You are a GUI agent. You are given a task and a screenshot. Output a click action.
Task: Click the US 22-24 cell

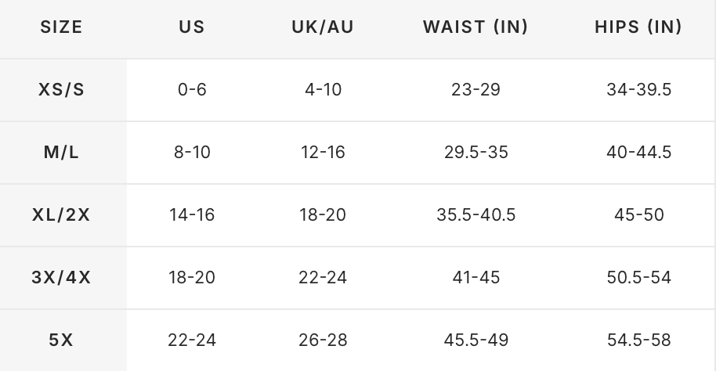(192, 340)
